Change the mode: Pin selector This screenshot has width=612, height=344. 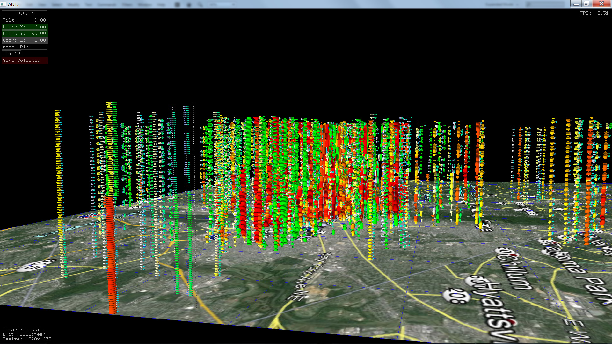24,47
